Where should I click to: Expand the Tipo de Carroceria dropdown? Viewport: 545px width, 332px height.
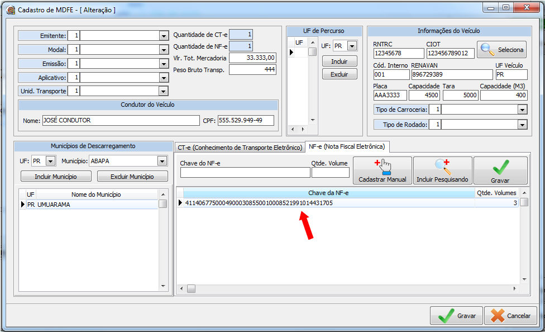522,110
